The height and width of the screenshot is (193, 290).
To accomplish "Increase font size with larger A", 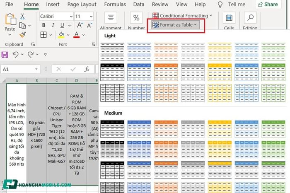I will 80,25.
